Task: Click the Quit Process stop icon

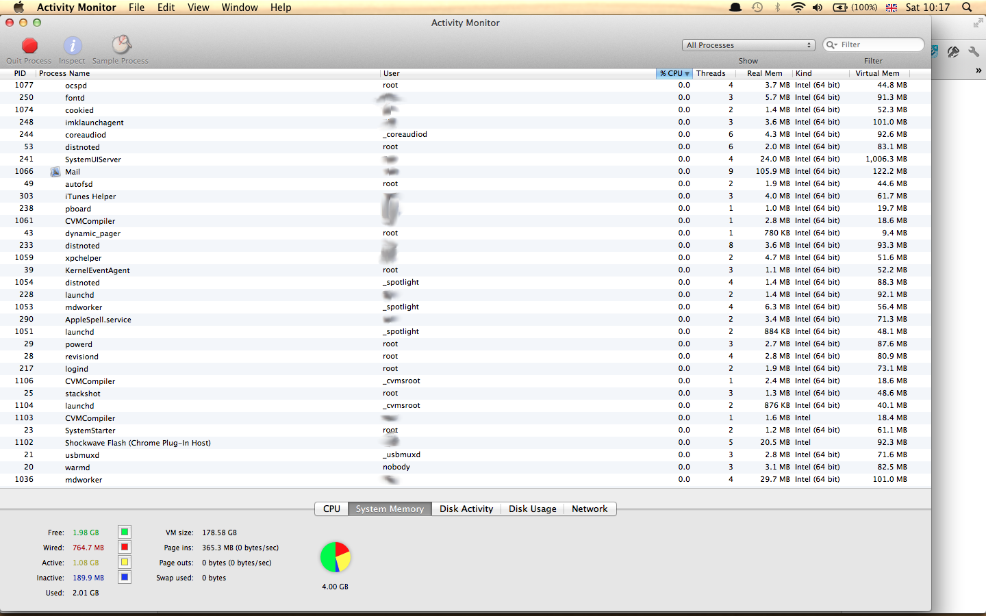Action: 29,46
